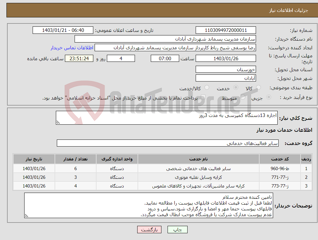Click the خوزستان province field
Viewport: 318px width, 240px height.
tap(226, 69)
